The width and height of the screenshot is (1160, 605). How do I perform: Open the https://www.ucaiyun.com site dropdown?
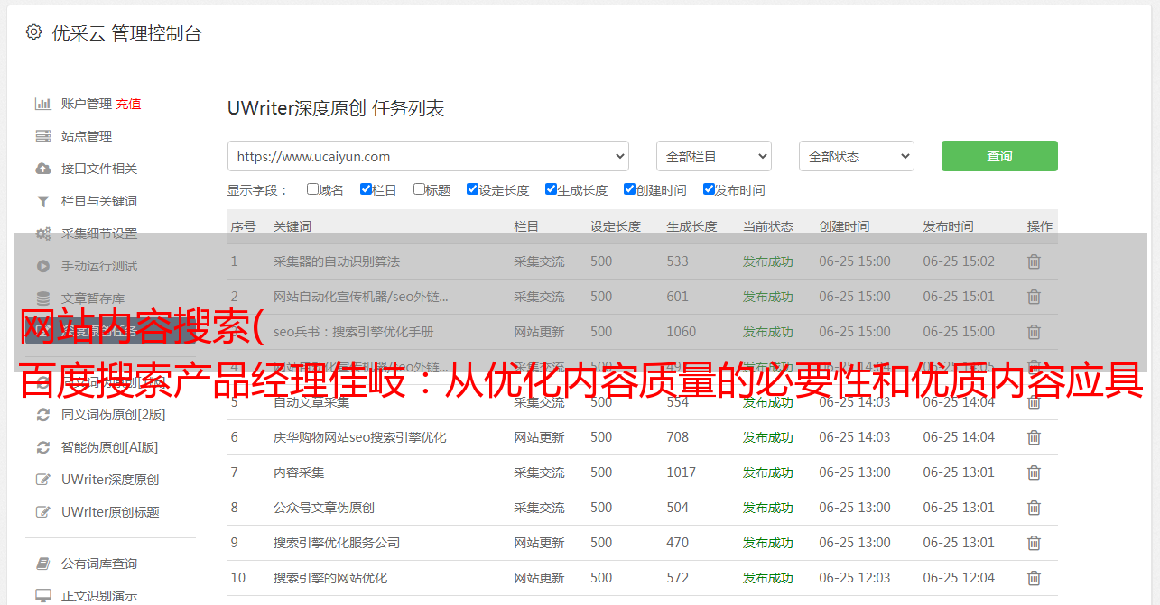[428, 156]
